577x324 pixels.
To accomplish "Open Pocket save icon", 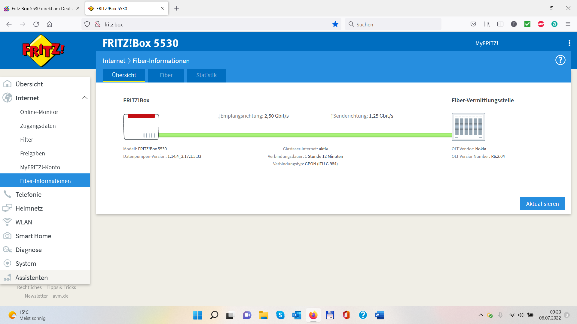I will tap(473, 24).
